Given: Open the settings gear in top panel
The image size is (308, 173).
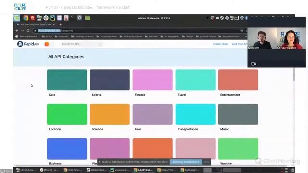Looking at the screenshot, I should pos(79,18).
